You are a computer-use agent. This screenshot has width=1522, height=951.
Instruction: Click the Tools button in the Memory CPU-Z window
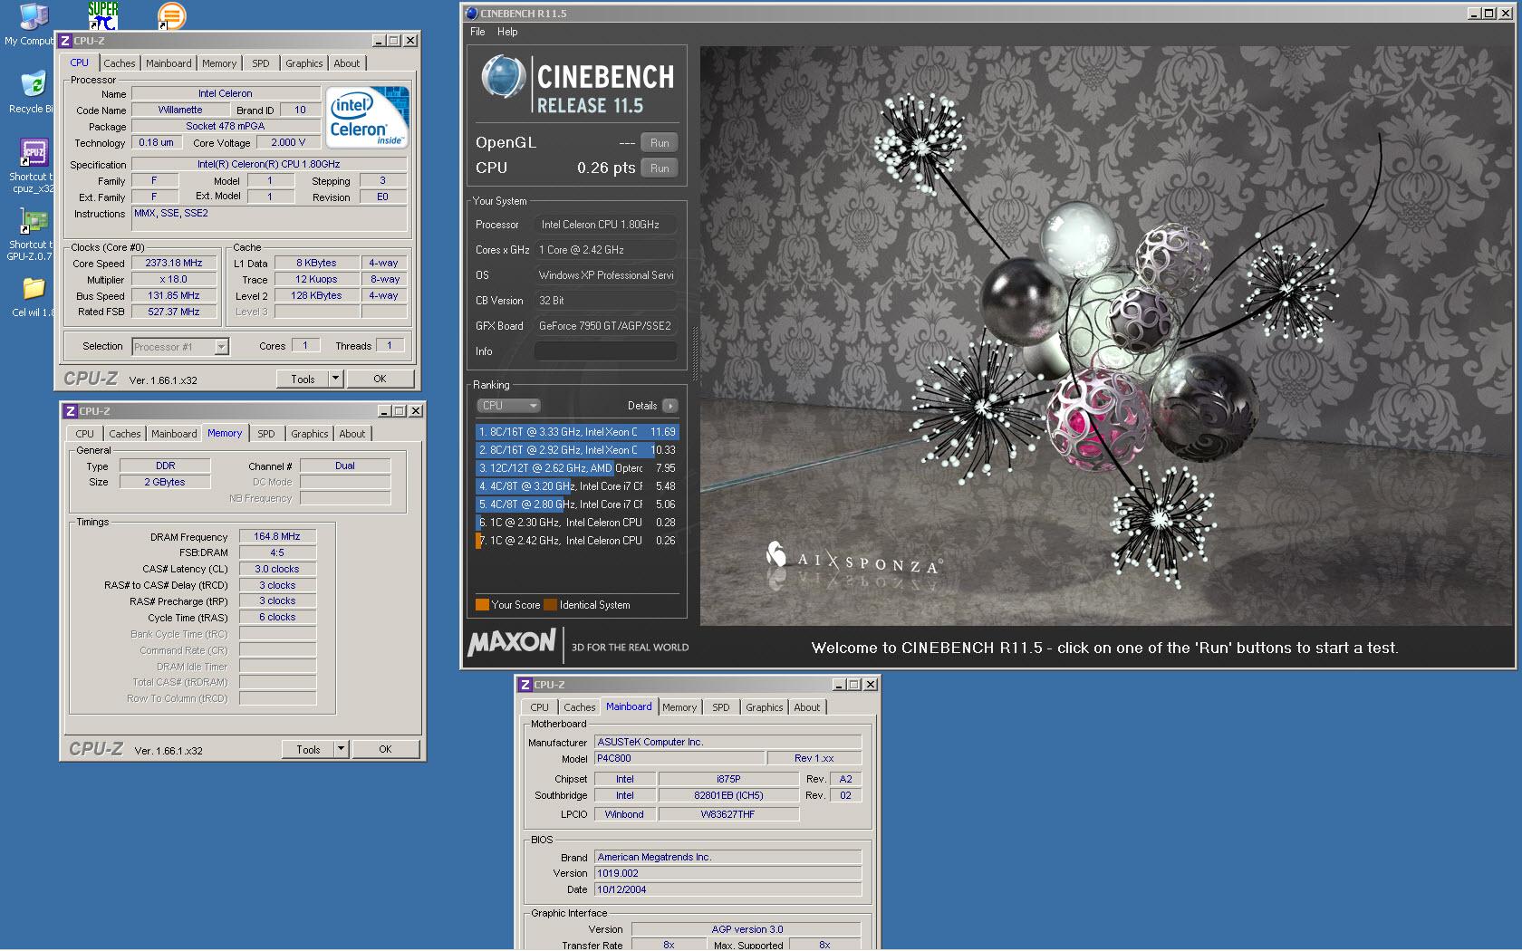tap(308, 749)
